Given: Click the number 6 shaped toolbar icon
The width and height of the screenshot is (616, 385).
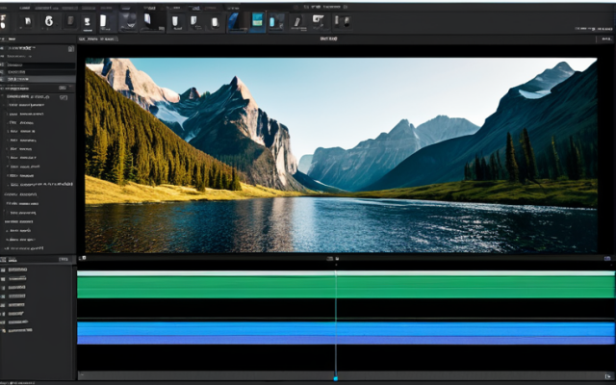Looking at the screenshot, I should click(49, 21).
